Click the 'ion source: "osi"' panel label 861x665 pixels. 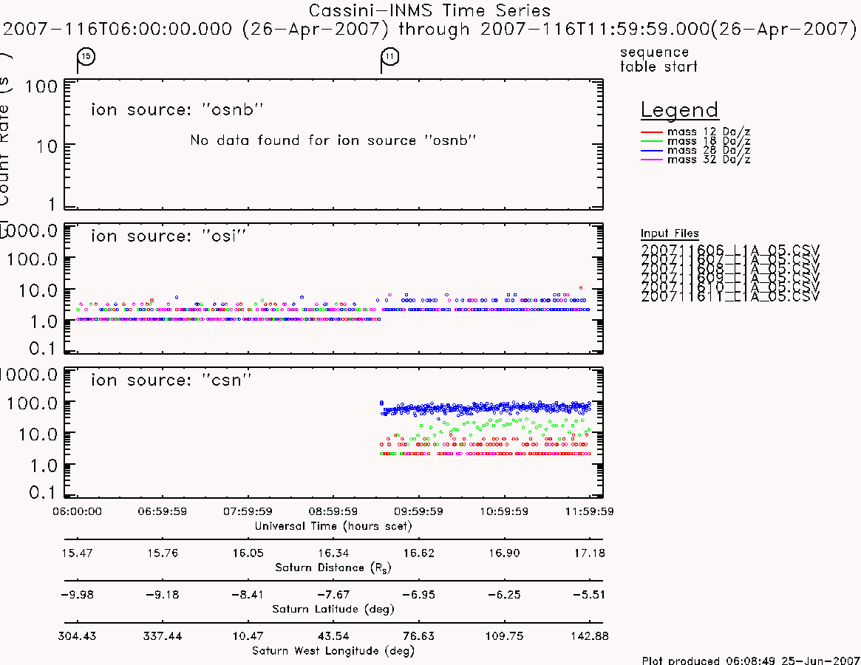pyautogui.click(x=169, y=236)
